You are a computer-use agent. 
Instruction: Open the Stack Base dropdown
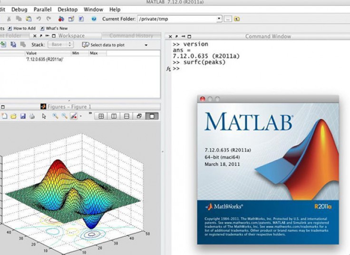[61, 45]
